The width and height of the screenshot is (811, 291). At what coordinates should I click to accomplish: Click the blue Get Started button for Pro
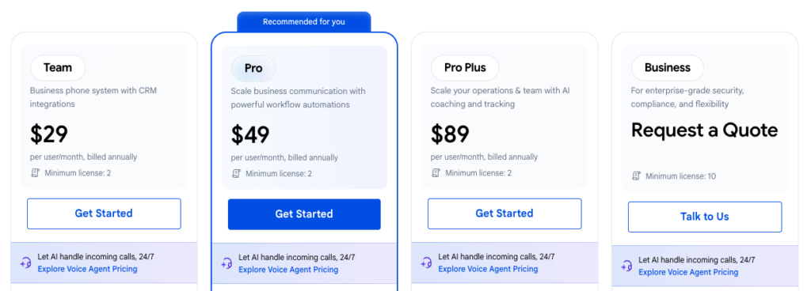tap(304, 214)
